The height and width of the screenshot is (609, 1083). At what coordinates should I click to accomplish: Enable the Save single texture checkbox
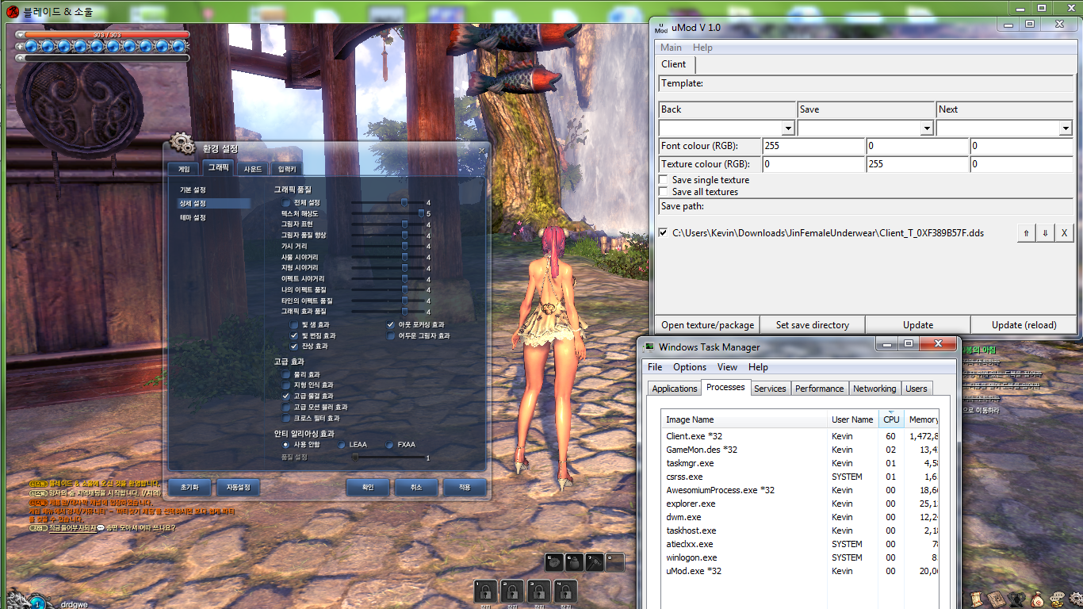coord(664,180)
